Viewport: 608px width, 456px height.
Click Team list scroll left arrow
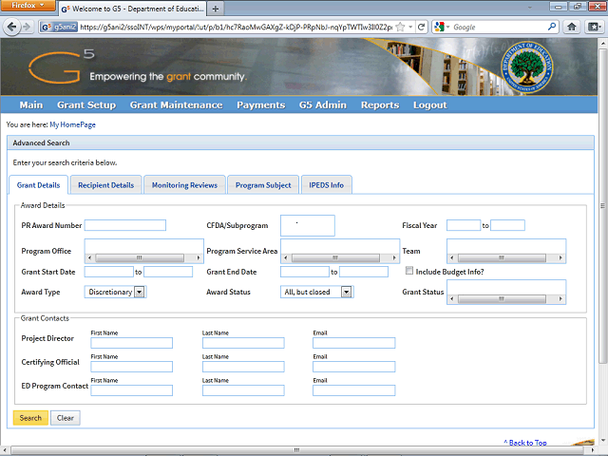pyautogui.click(x=452, y=257)
